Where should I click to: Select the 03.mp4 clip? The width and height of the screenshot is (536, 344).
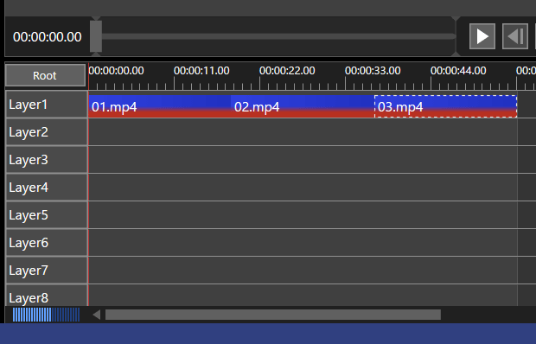click(446, 106)
